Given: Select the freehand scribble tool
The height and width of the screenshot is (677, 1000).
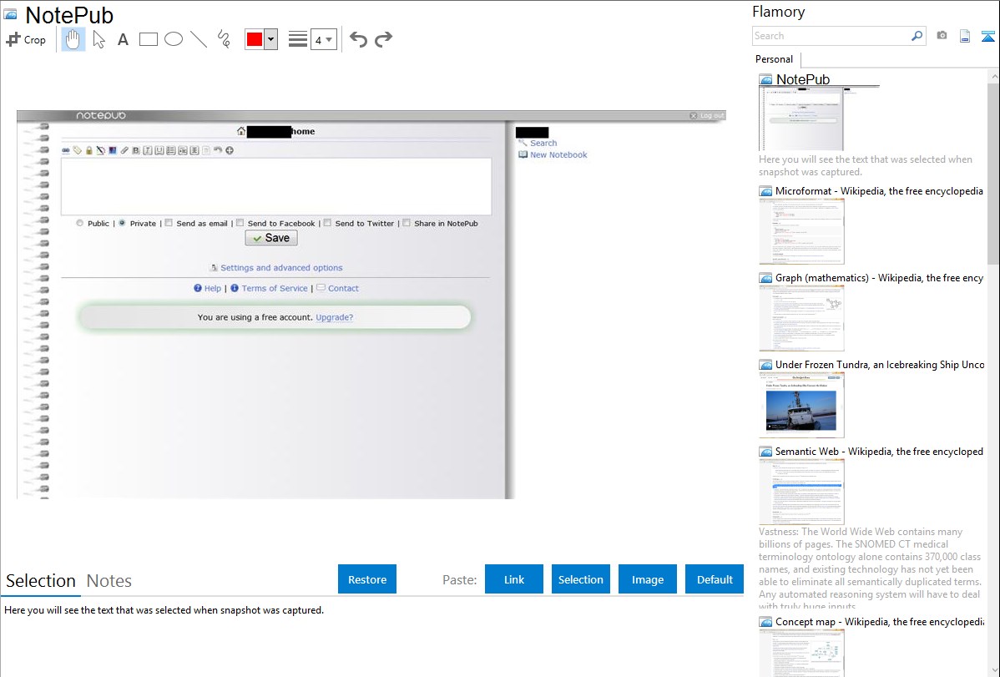Looking at the screenshot, I should coord(224,39).
